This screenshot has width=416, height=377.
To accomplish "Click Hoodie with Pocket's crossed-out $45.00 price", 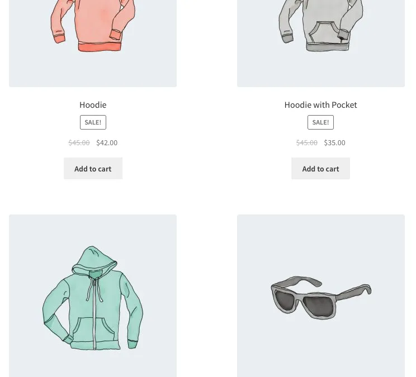I will tap(307, 143).
